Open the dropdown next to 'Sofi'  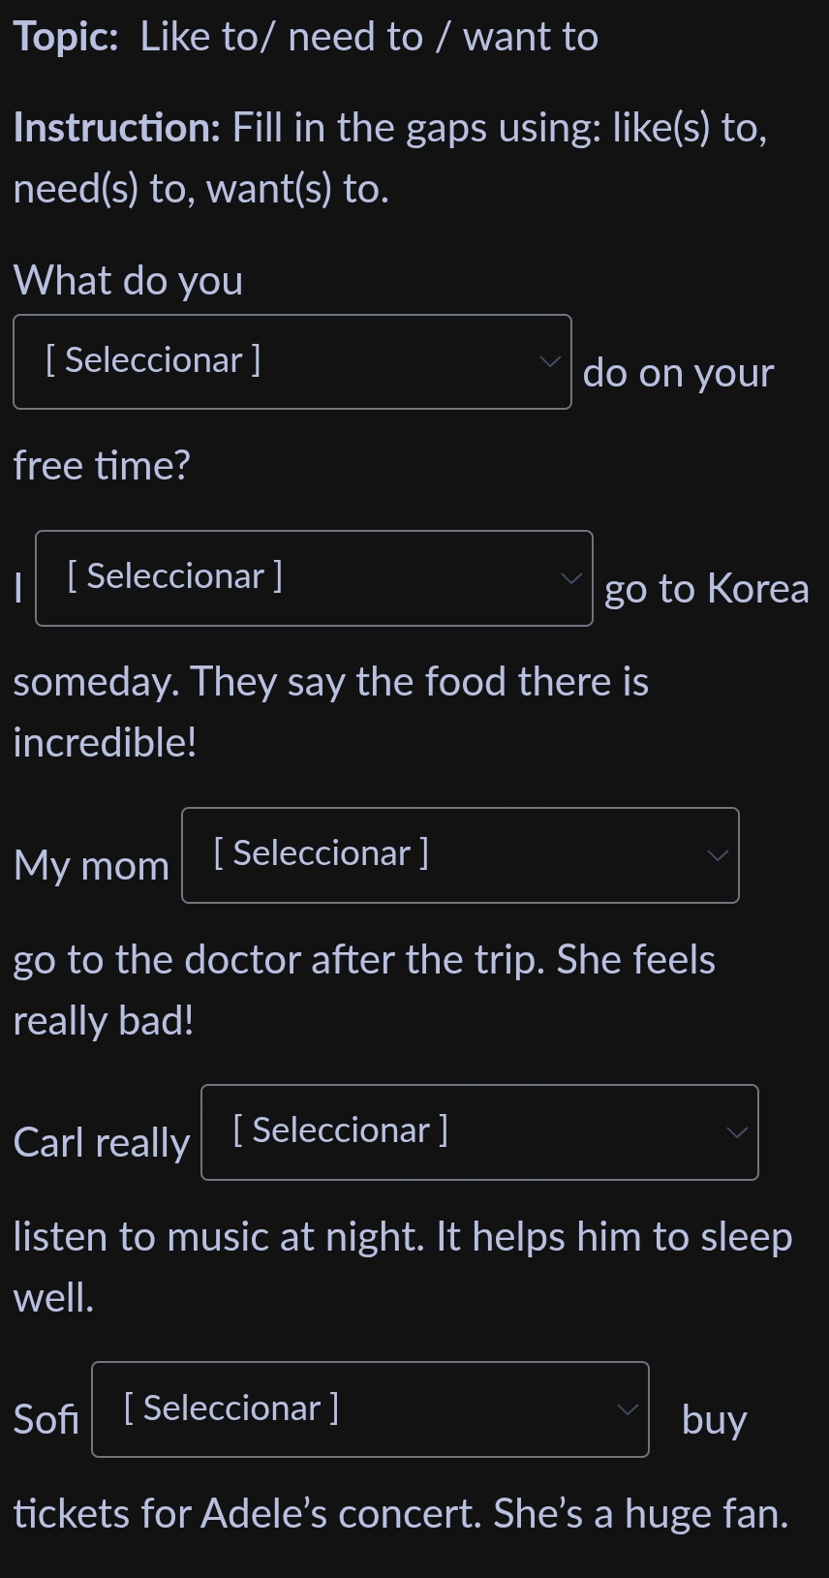(369, 1408)
